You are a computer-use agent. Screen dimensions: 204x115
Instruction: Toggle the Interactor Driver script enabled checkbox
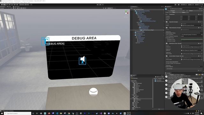tap(168, 43)
